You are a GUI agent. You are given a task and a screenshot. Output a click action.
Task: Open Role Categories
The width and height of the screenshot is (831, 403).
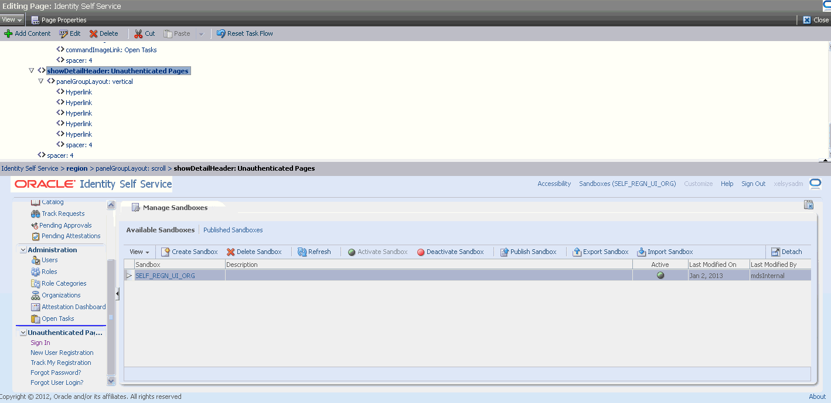[64, 283]
